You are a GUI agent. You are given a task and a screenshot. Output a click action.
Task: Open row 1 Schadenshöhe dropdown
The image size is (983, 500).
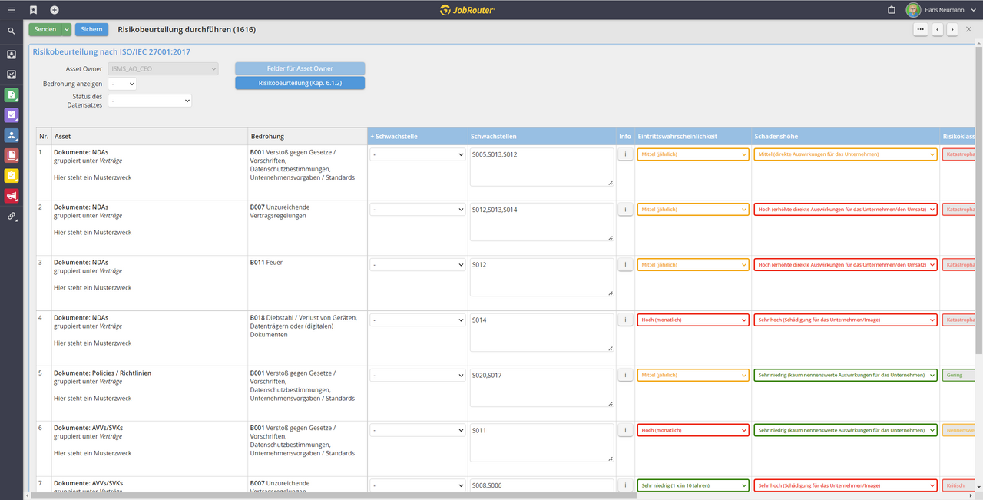tap(846, 154)
